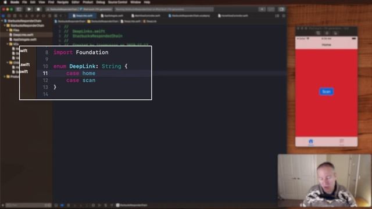Run the project with the Play button
Screen dimensions: 372x209
(x=29, y=9)
